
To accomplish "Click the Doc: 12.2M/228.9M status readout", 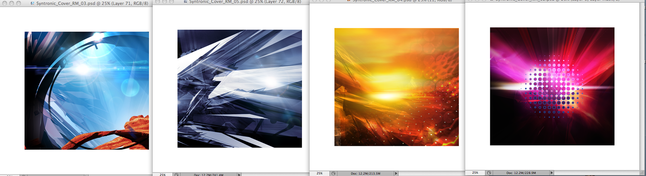I will [x=521, y=173].
